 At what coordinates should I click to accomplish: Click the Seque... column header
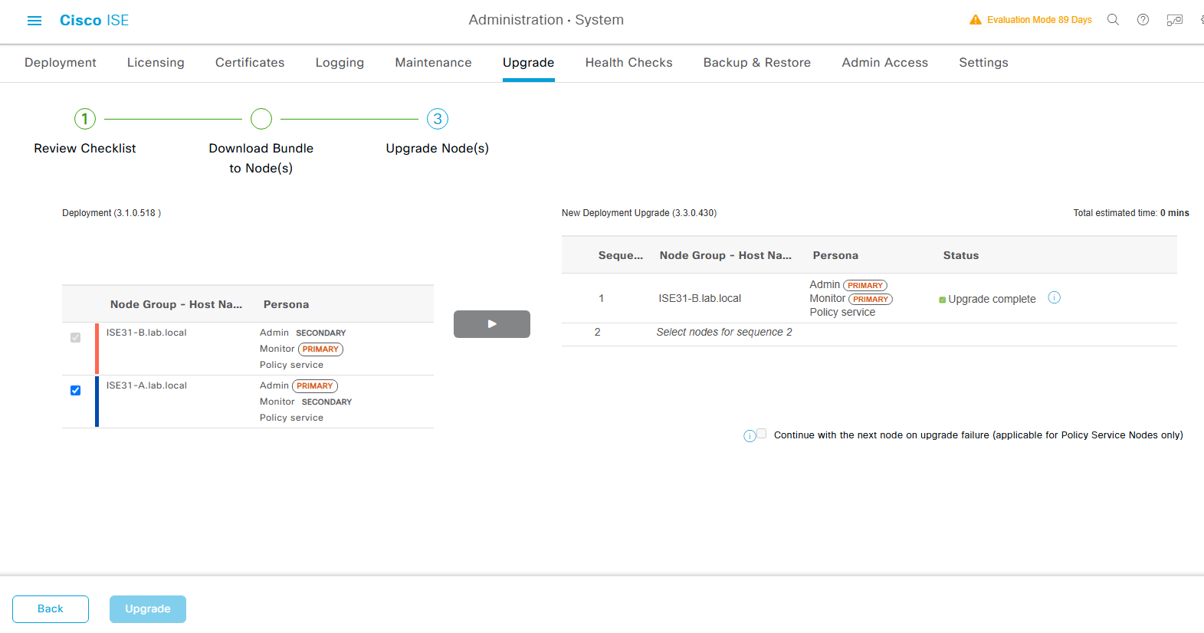621,255
